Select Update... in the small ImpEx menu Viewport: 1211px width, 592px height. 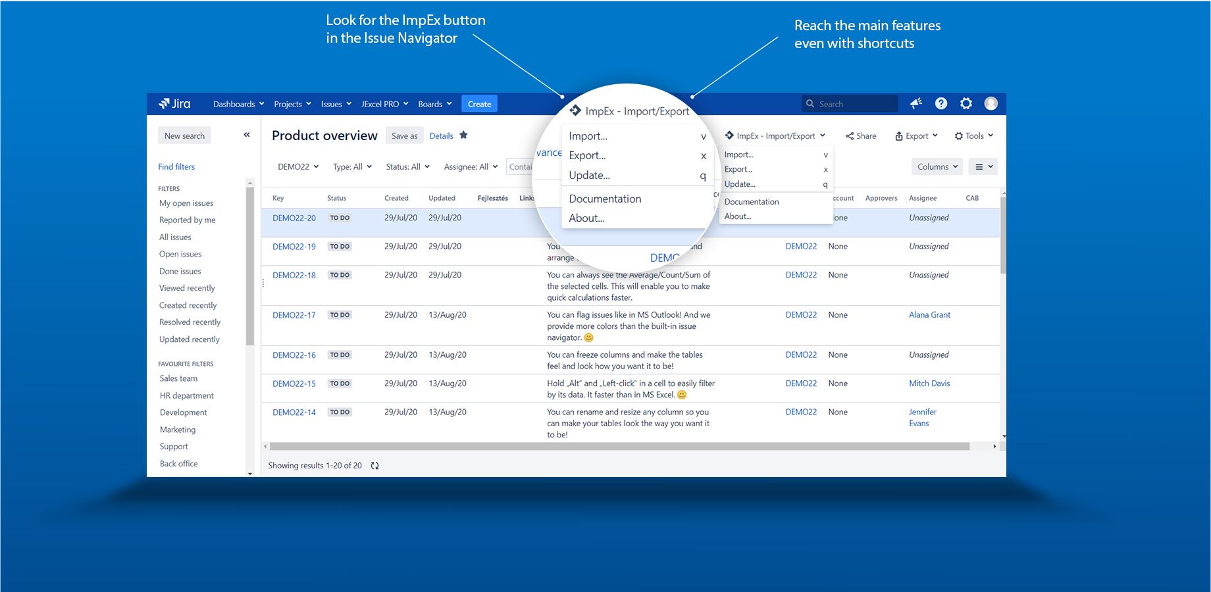coord(775,184)
